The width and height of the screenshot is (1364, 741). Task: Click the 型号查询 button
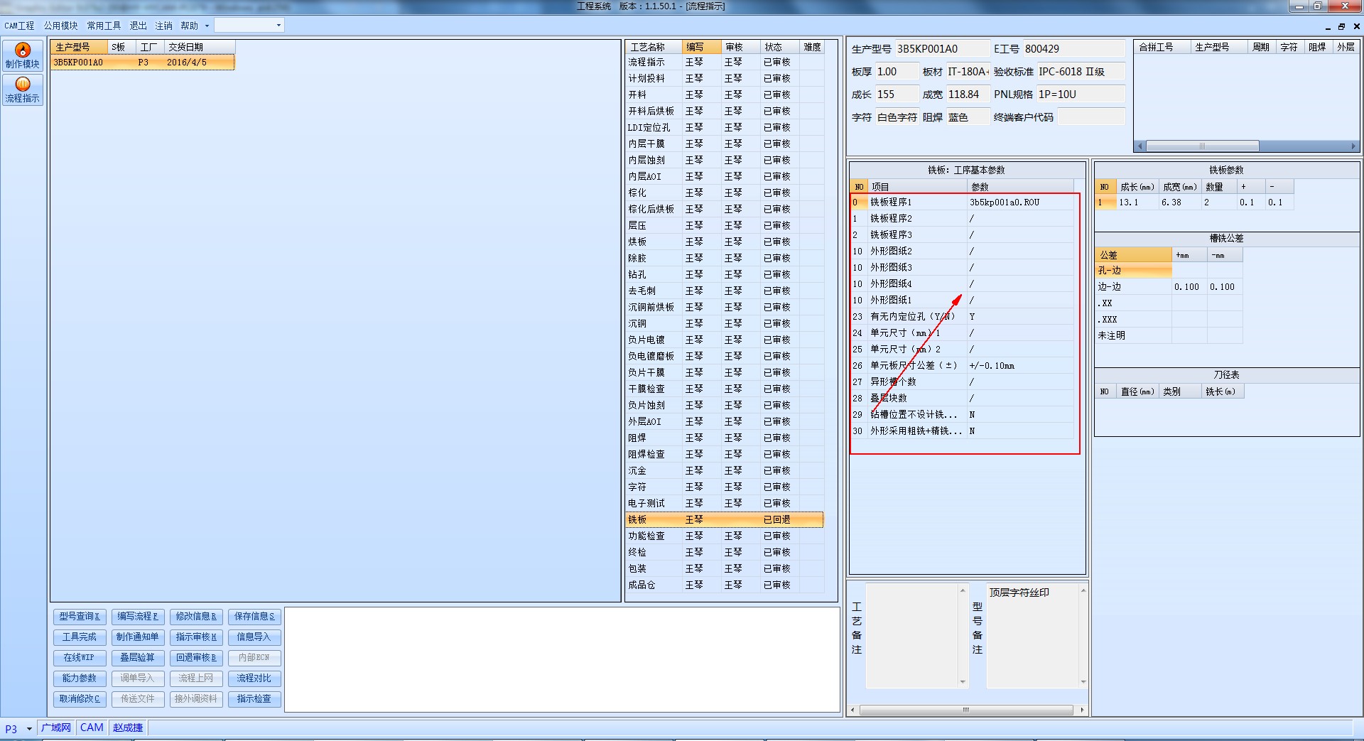(80, 617)
